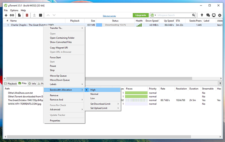Choose Move Down Queue menu entry

tap(64, 80)
